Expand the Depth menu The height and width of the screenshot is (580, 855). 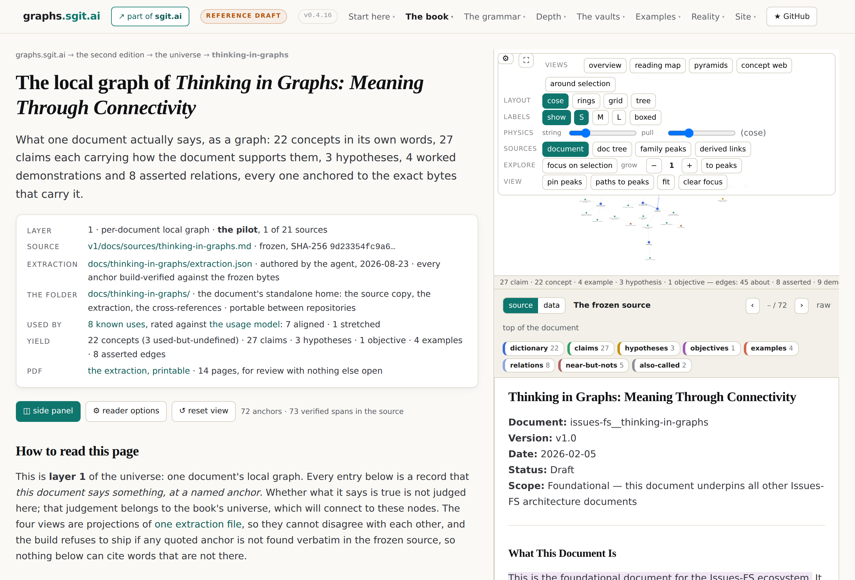tap(551, 17)
